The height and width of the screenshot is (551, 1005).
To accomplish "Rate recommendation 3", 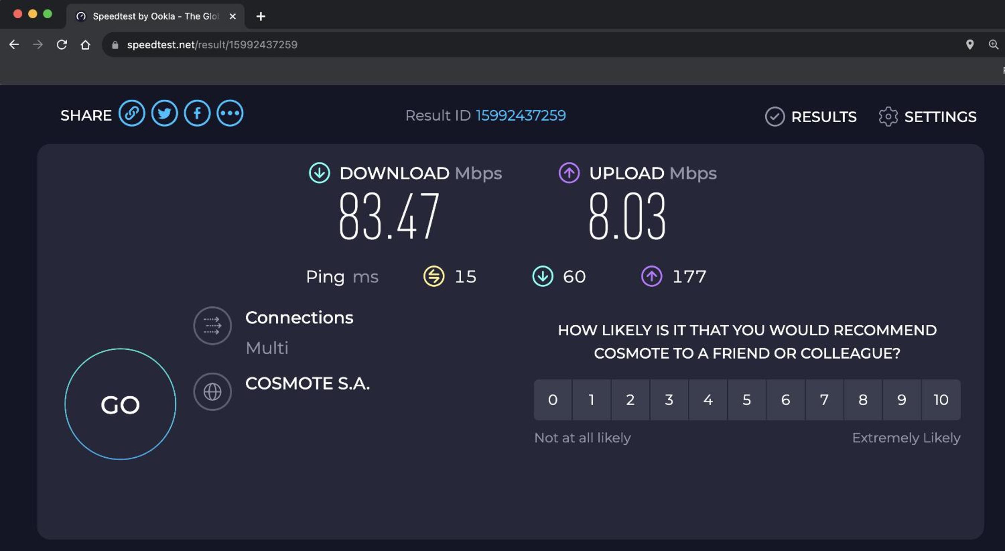I will [669, 400].
